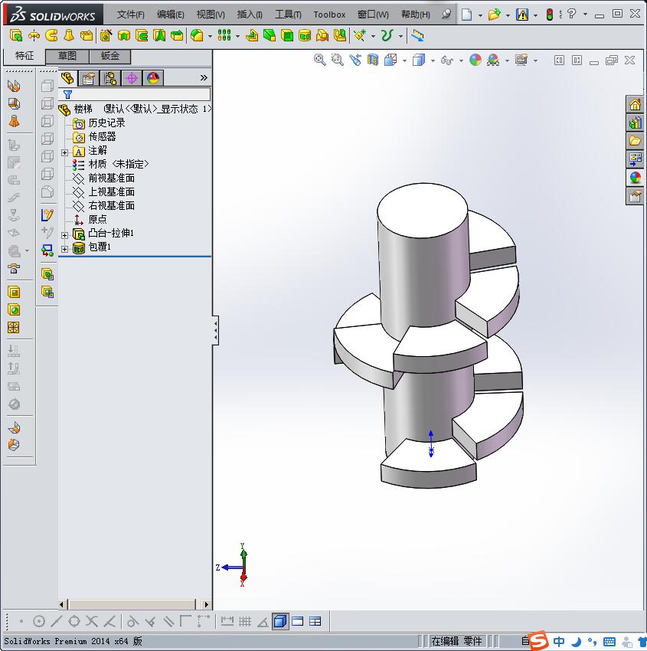Open the Fillet dropdown arrow

pyautogui.click(x=210, y=37)
